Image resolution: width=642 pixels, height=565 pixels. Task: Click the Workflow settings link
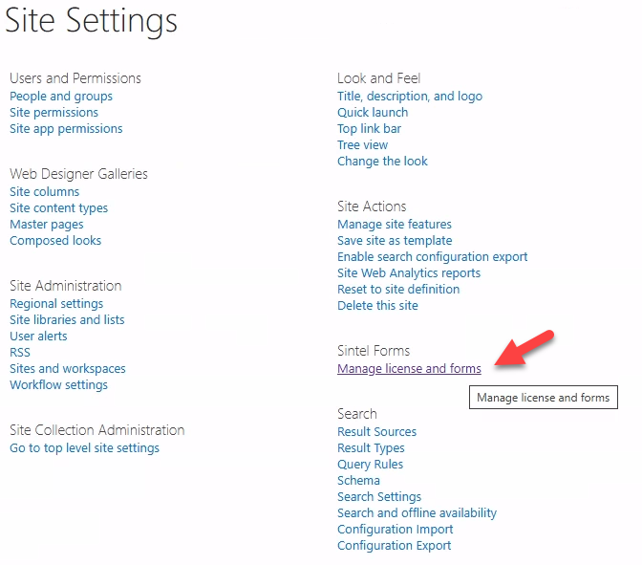pos(58,384)
